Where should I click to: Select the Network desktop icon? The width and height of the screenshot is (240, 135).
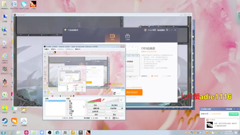(x=4, y=31)
